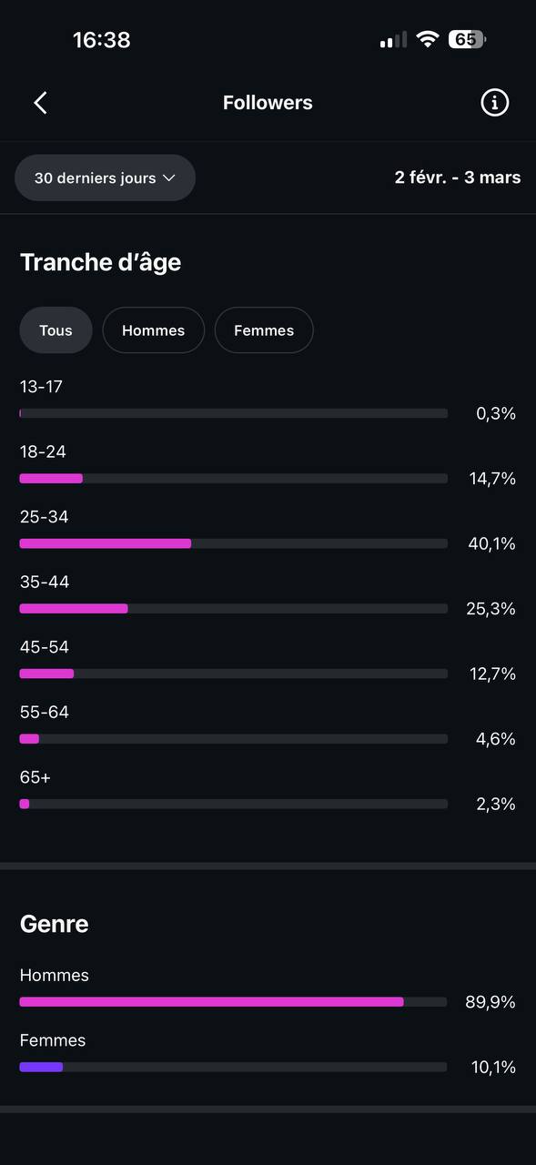Tap the clock showing 16:38
The image size is (536, 1165).
(x=101, y=39)
